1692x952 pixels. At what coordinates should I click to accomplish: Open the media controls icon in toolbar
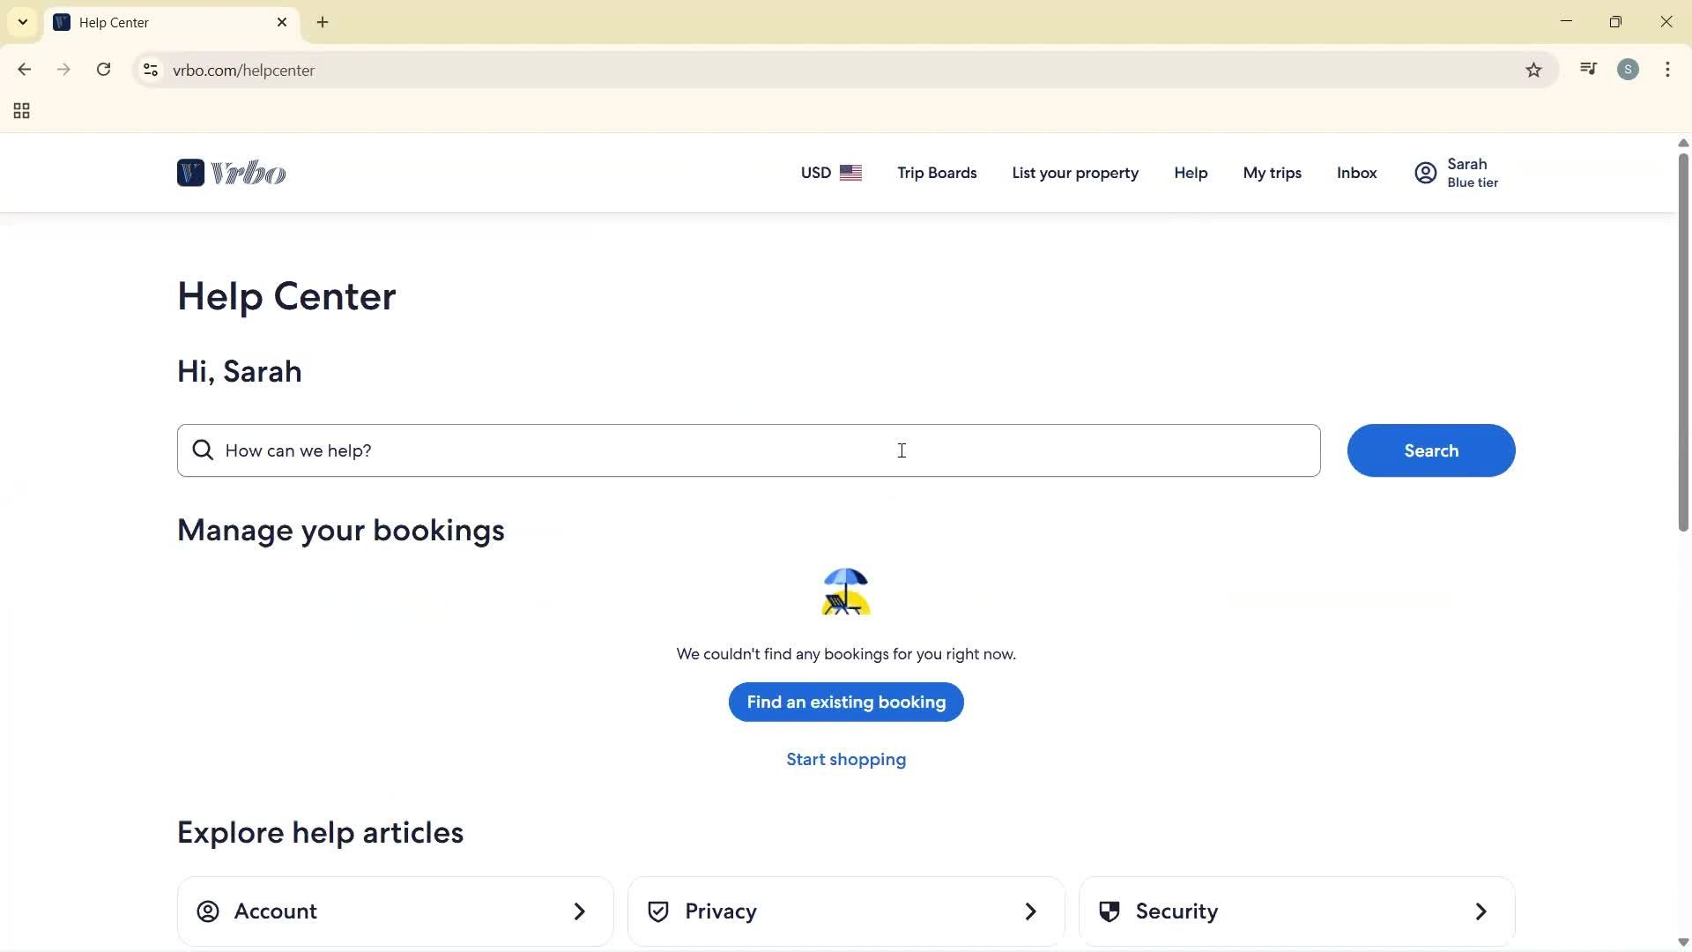click(1588, 69)
